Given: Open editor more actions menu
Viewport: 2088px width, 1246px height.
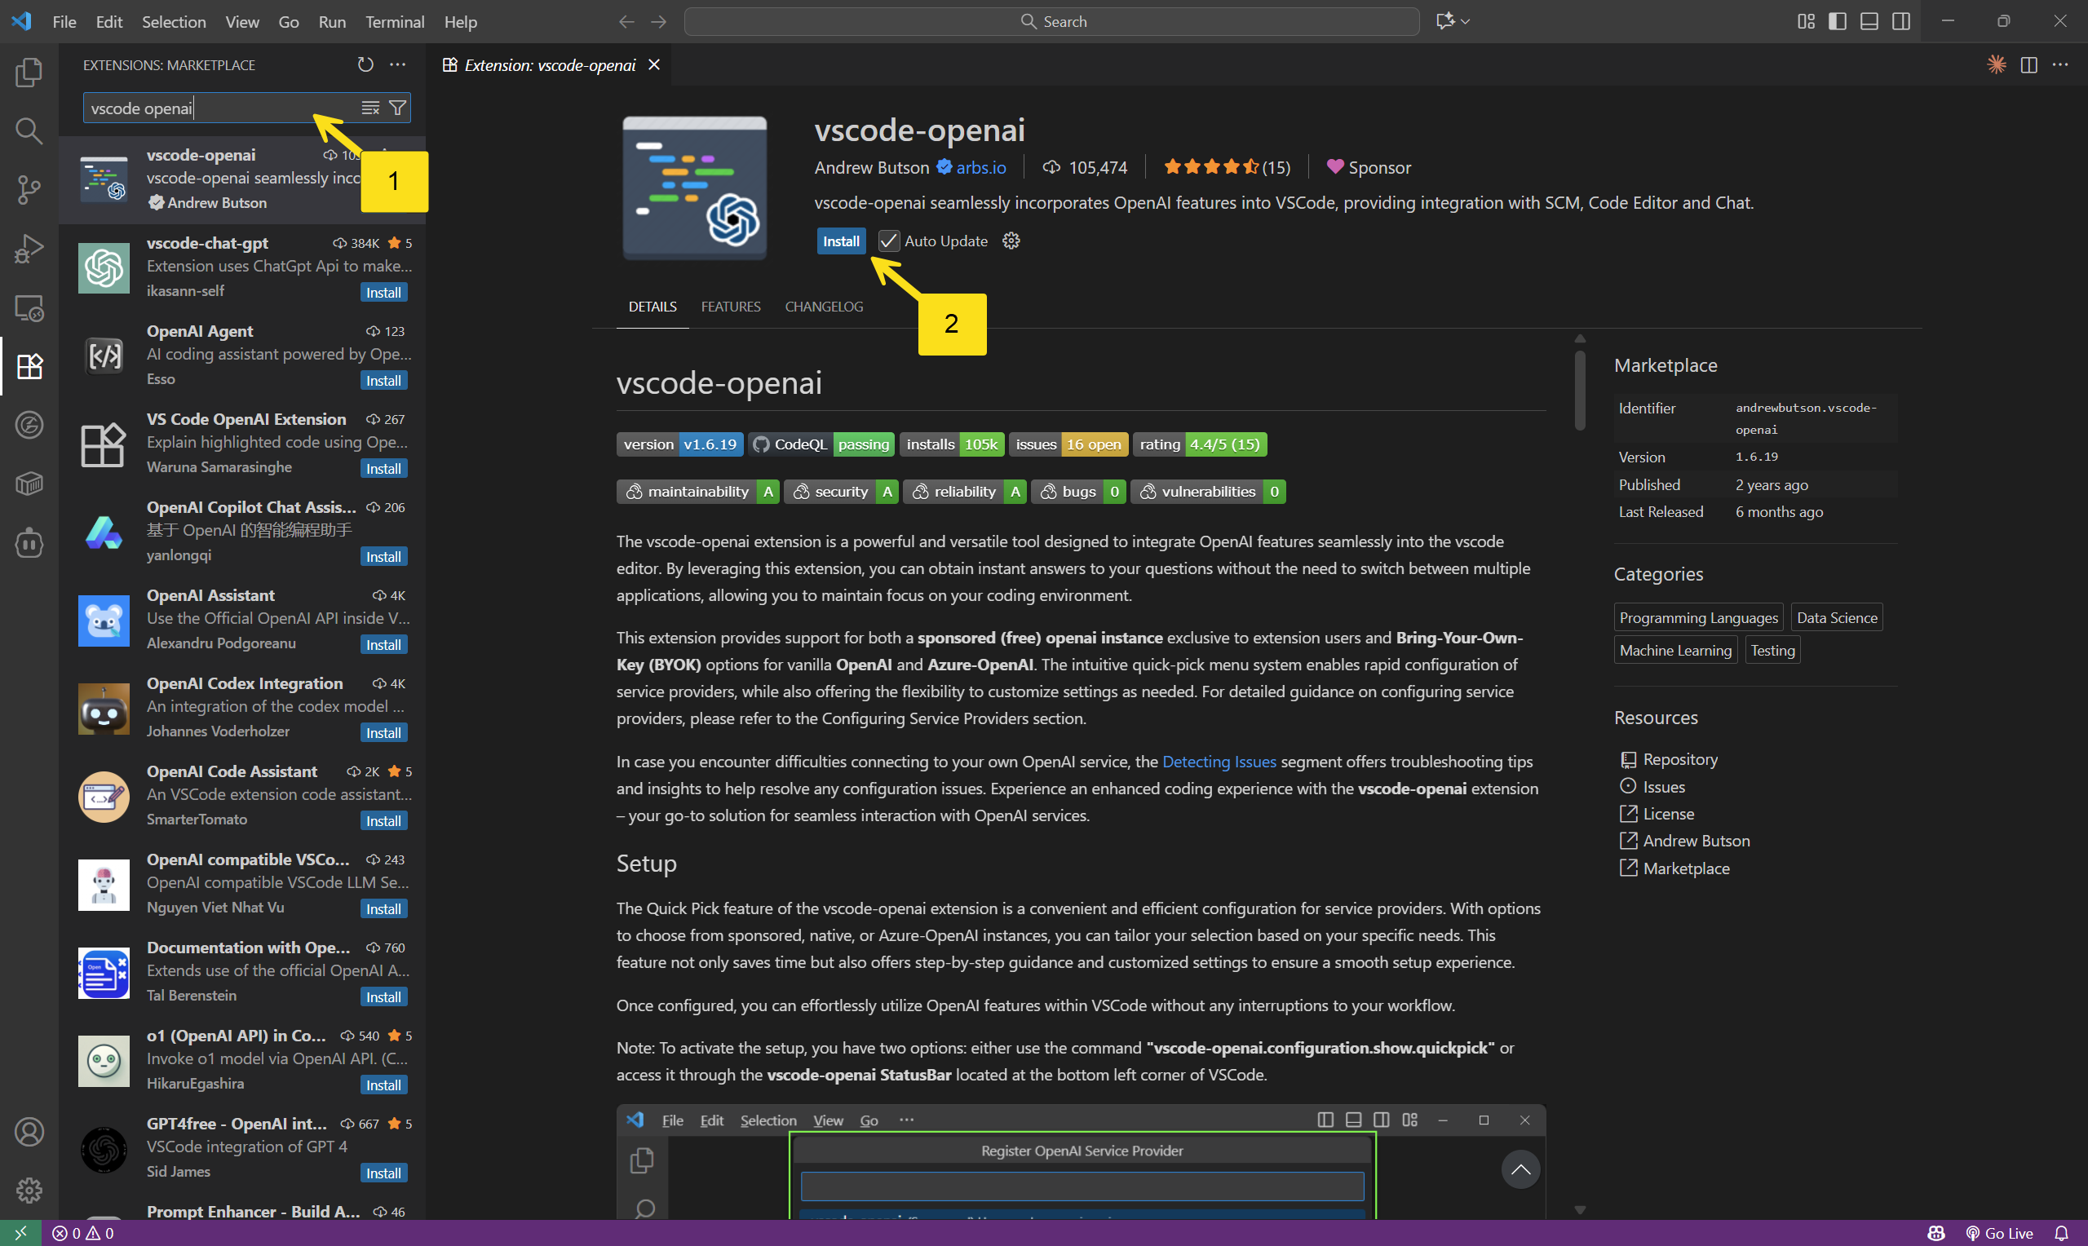Looking at the screenshot, I should (2060, 64).
